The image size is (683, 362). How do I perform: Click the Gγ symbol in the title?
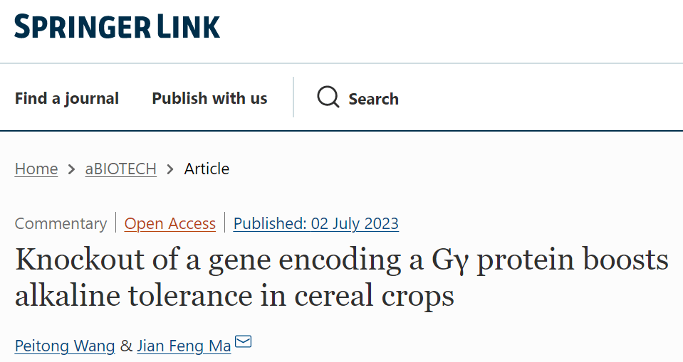[450, 260]
